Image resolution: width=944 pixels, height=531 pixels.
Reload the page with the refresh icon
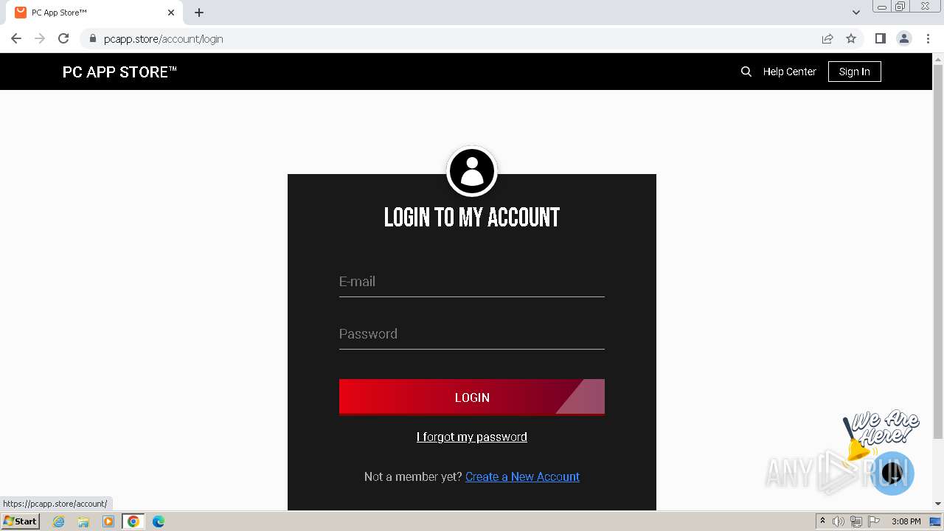point(63,38)
